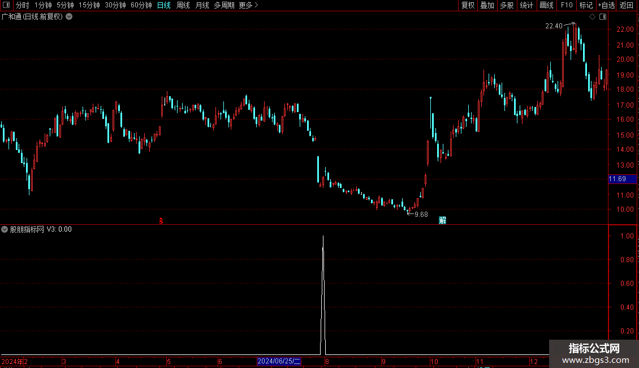Select the 5分钟 period

(65, 5)
